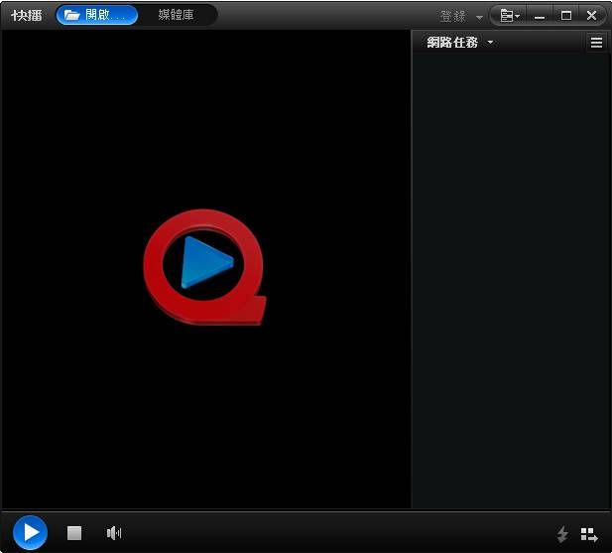Click the 登錄 login link

pos(452,16)
